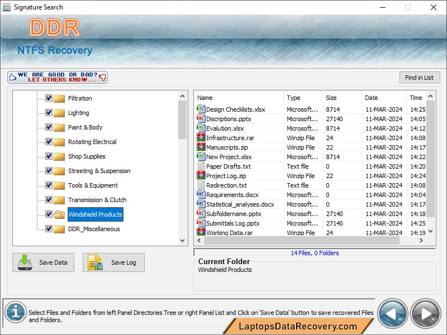The height and width of the screenshot is (335, 447).
Task: Click the Windshield Products folder icon
Action: tap(59, 214)
